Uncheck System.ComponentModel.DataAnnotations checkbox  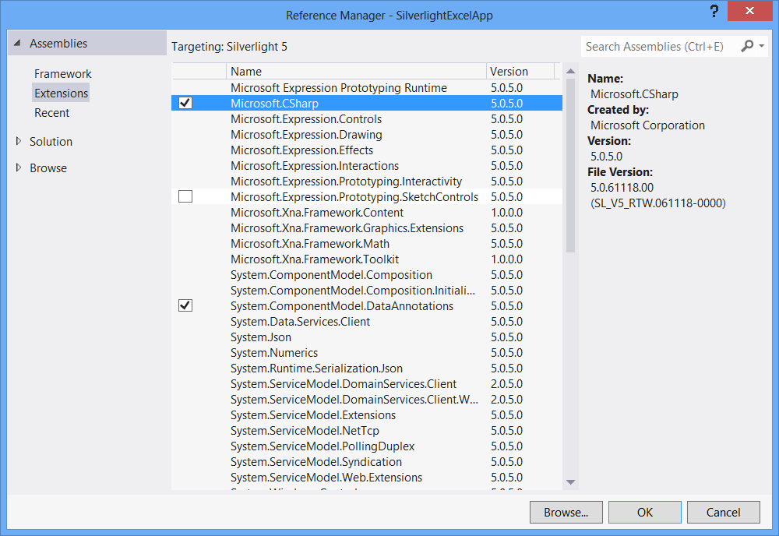point(185,305)
